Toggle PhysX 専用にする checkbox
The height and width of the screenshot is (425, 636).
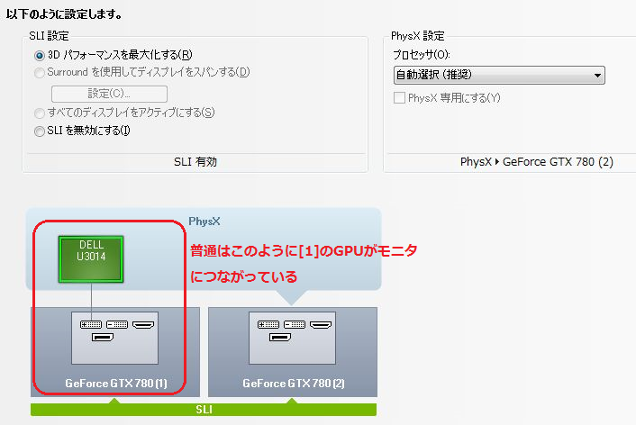click(399, 98)
